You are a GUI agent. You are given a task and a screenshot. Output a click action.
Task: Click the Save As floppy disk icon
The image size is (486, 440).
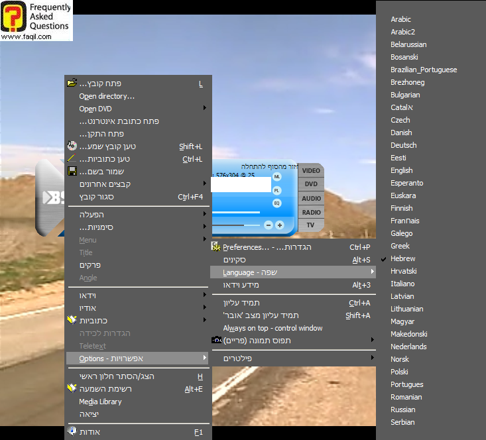point(72,172)
